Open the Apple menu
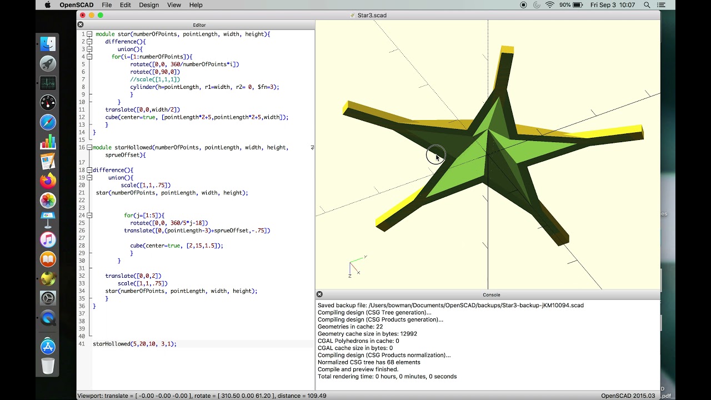Screen dimensions: 711x400 click(48, 5)
